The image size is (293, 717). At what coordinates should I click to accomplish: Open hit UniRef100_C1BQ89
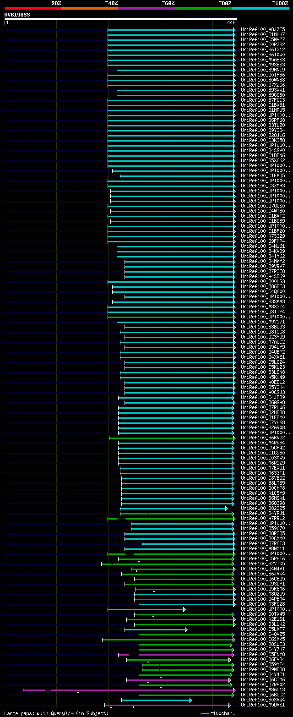pyautogui.click(x=263, y=221)
